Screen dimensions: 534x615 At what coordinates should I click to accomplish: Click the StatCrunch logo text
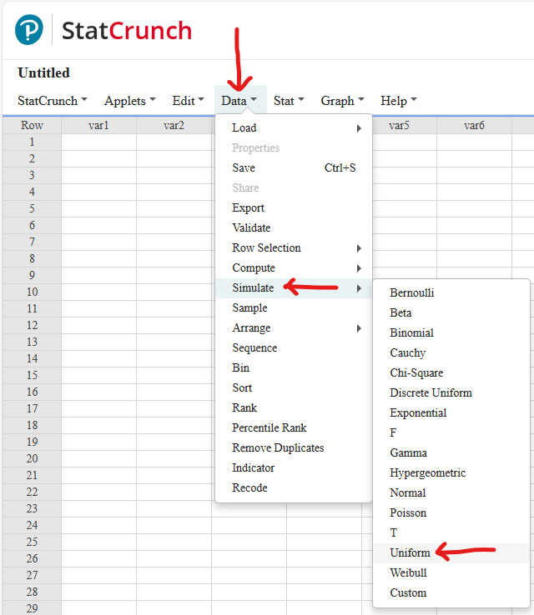point(127,31)
